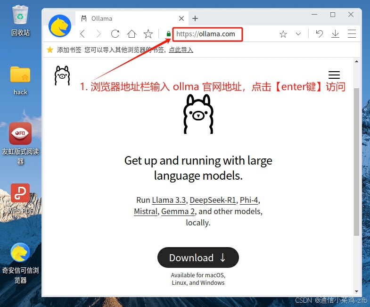
Task: Open a new tab with plus
Action: pos(195,18)
